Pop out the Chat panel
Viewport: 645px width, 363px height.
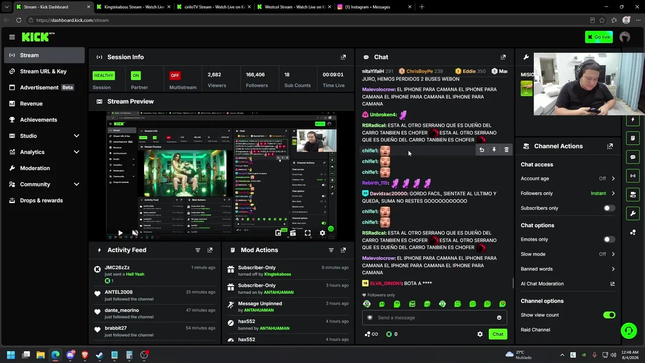503,57
